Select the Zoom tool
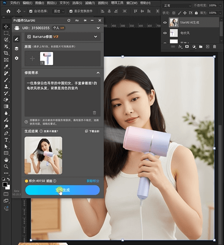Viewport: 224px width, 245px height. click(6, 166)
